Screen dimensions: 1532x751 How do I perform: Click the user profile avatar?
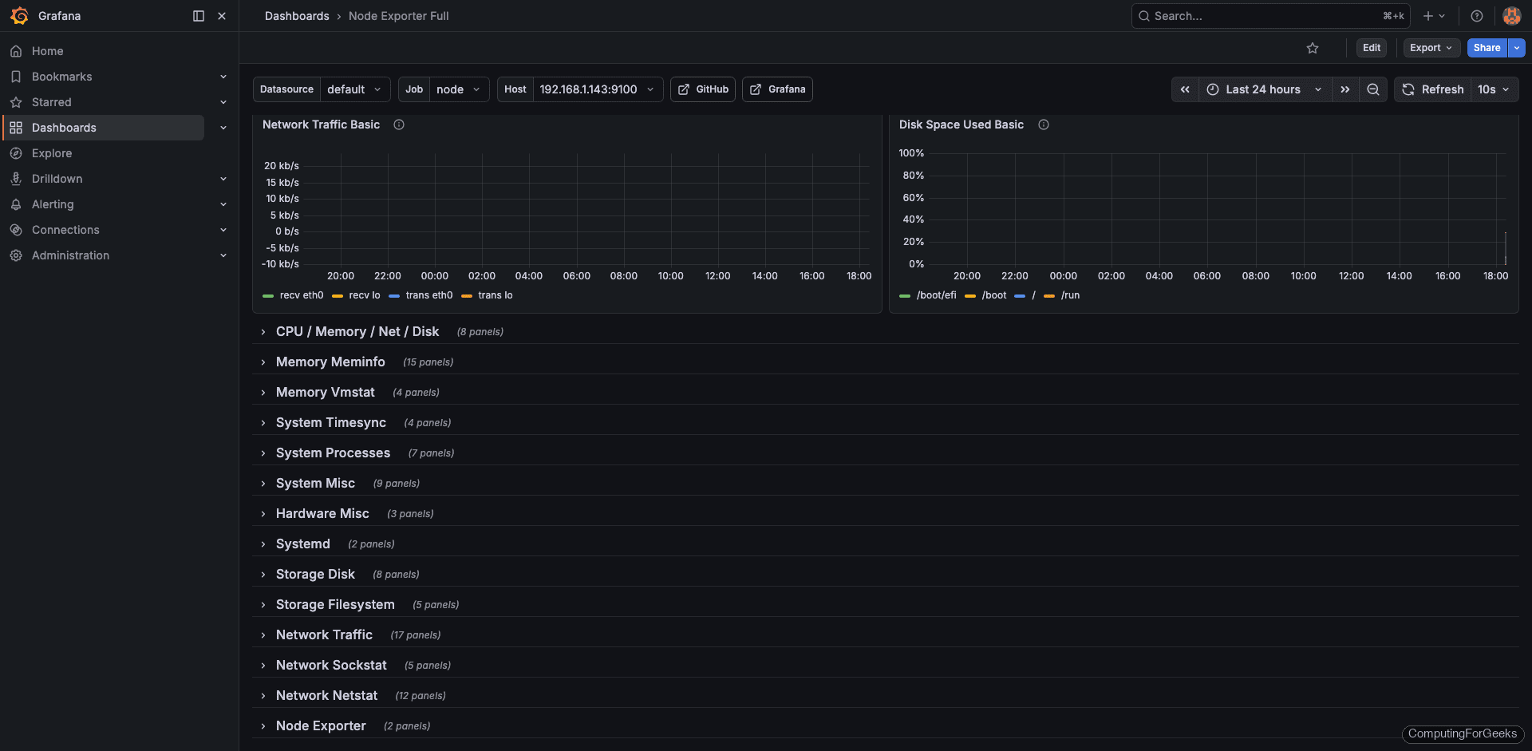[x=1511, y=15]
